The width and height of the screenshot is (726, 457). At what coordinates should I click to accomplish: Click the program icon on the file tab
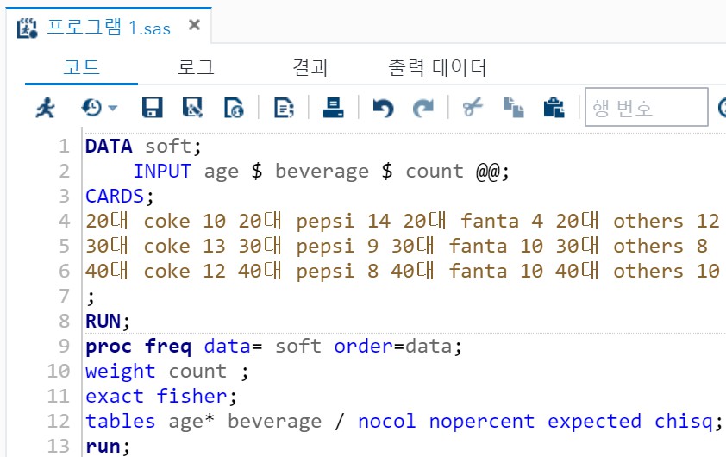click(x=28, y=28)
